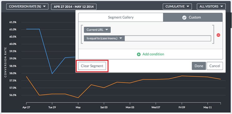Switch to the Segment Gallery tab
232x114 pixels.
[121, 17]
